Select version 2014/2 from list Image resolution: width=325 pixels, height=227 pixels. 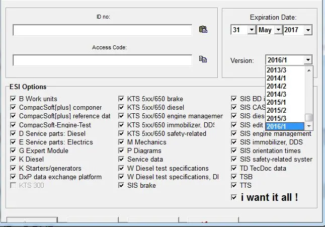285,86
